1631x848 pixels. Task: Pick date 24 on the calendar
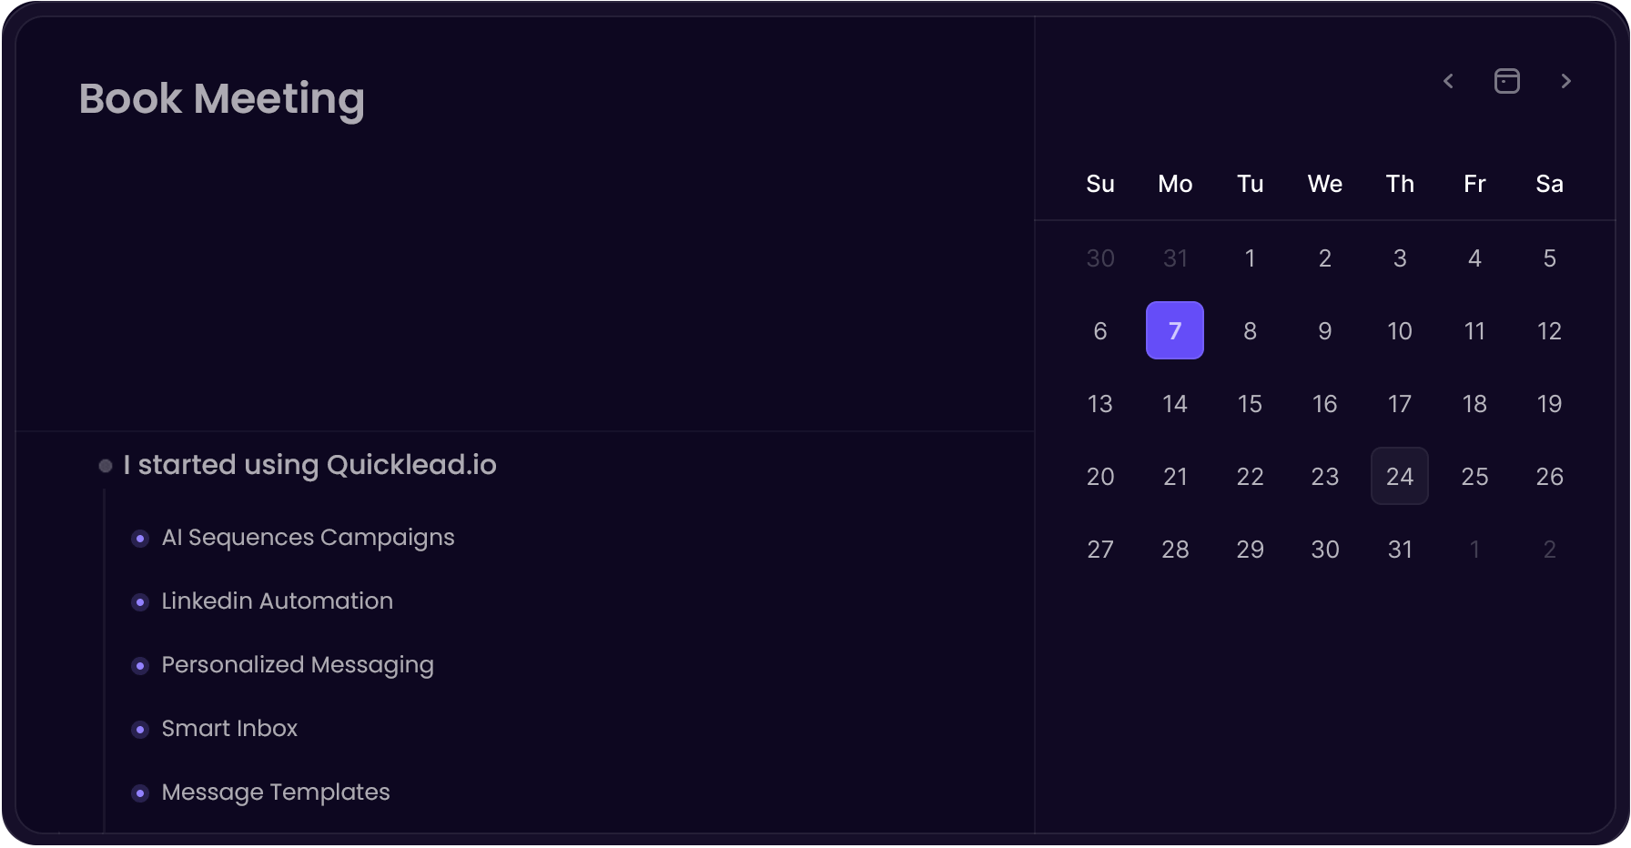pyautogui.click(x=1399, y=476)
